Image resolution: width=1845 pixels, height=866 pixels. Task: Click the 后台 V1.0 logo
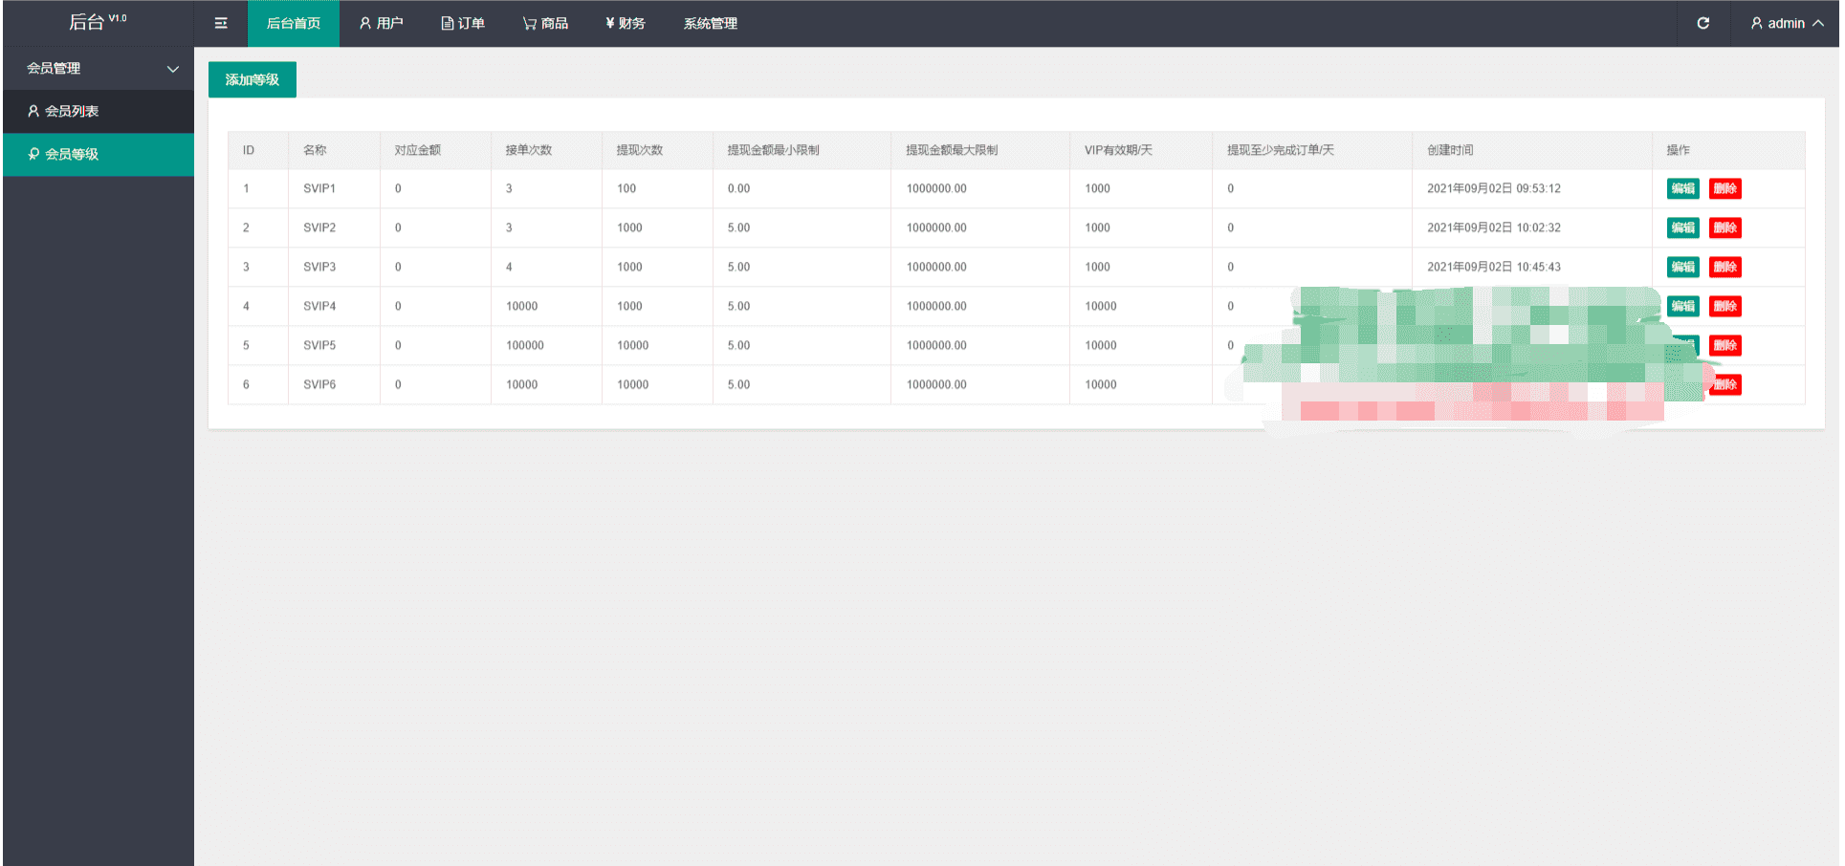click(97, 23)
